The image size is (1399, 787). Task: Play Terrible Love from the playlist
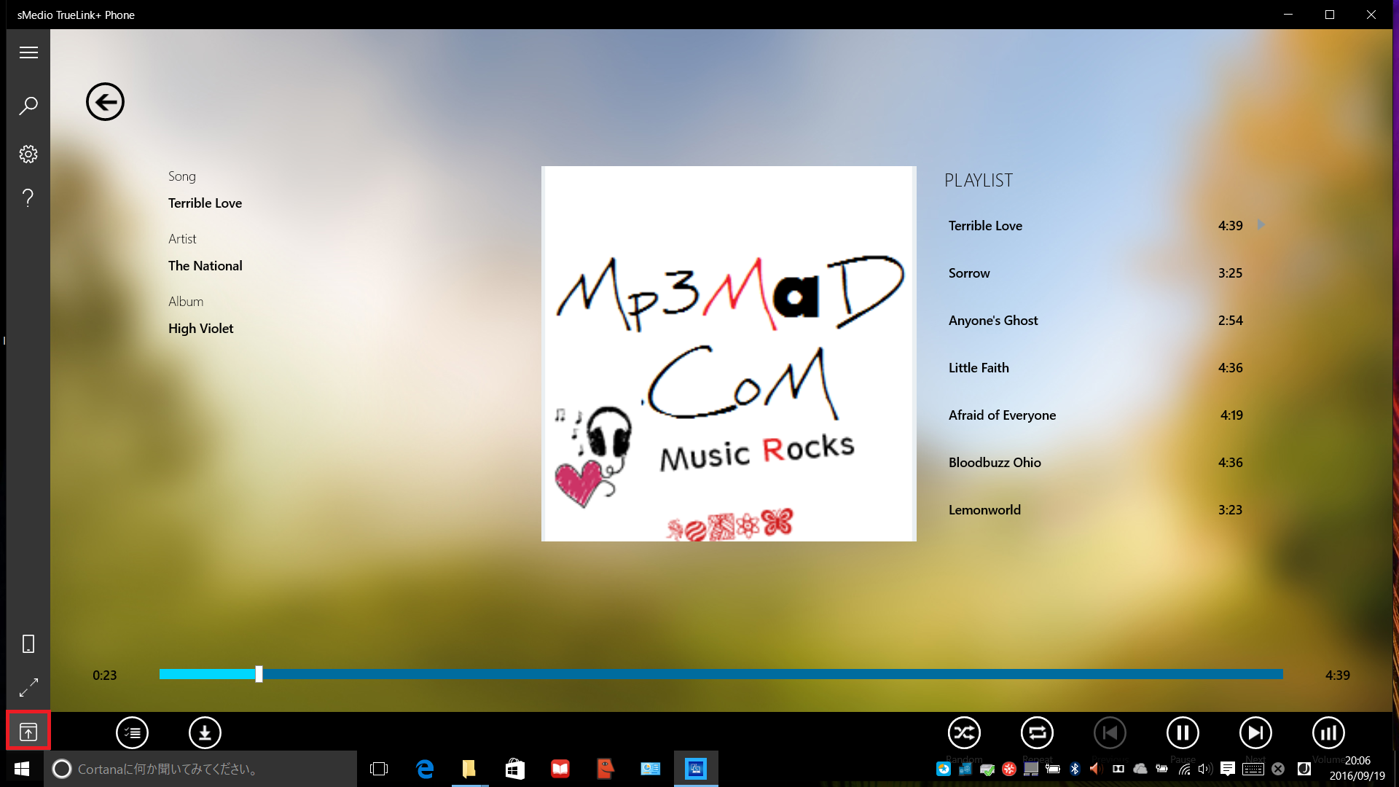1095,226
